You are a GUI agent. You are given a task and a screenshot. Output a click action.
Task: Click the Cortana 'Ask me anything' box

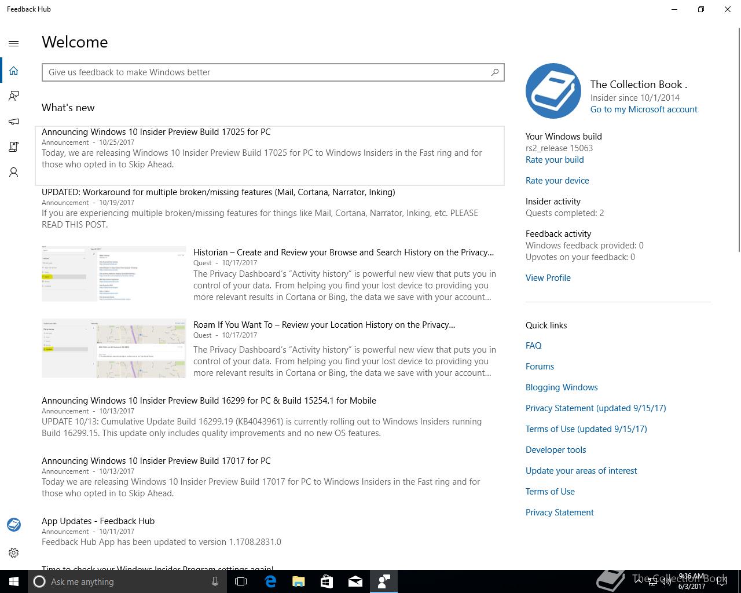(x=126, y=581)
